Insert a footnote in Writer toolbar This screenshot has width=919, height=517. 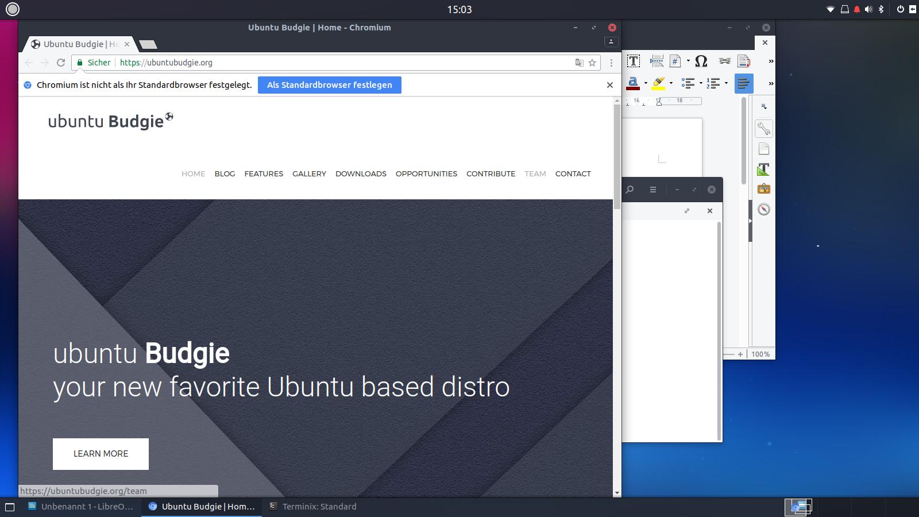coord(744,61)
